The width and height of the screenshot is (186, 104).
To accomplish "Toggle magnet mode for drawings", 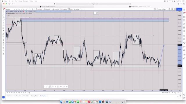I will [x=3, y=40].
